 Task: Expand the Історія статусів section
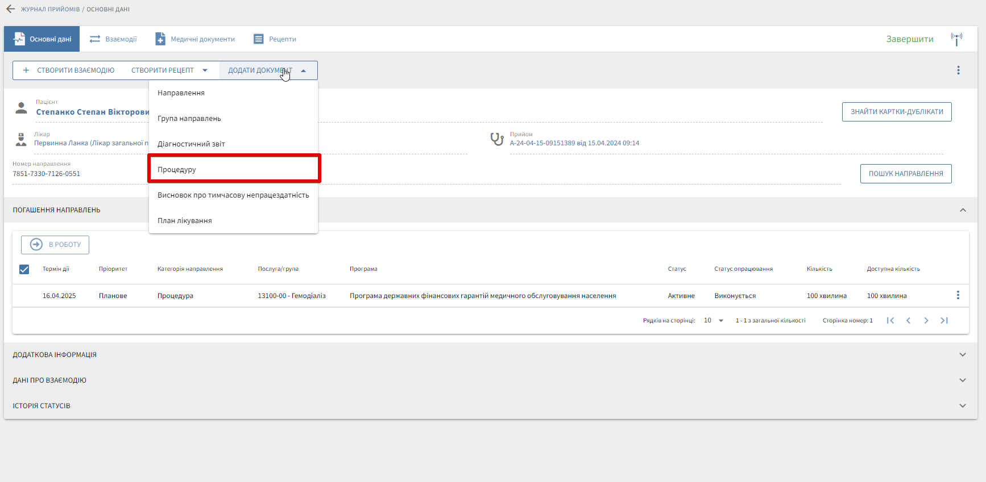coord(962,406)
